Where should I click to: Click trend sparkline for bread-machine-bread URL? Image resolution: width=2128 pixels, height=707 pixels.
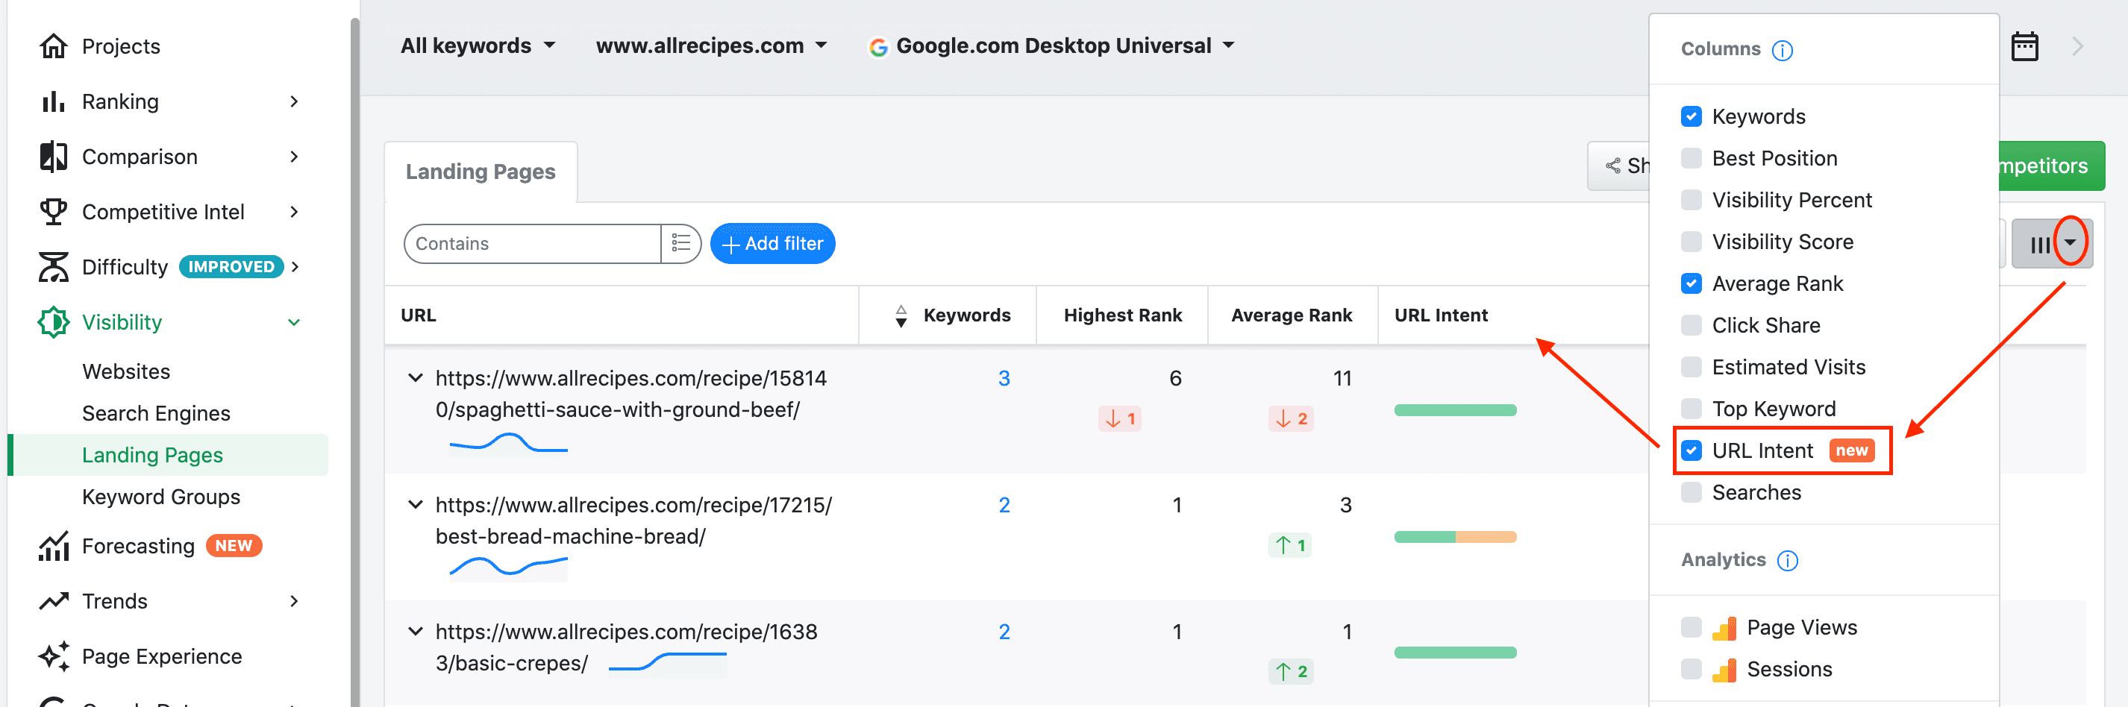(x=508, y=568)
